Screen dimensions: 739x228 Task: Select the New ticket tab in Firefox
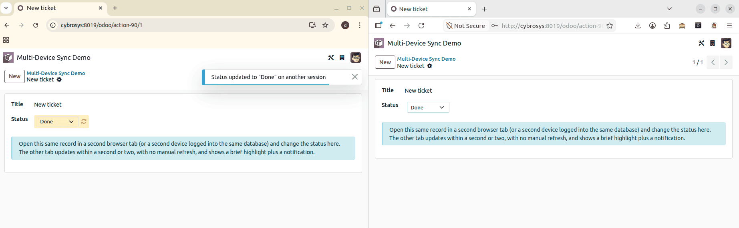(431, 9)
